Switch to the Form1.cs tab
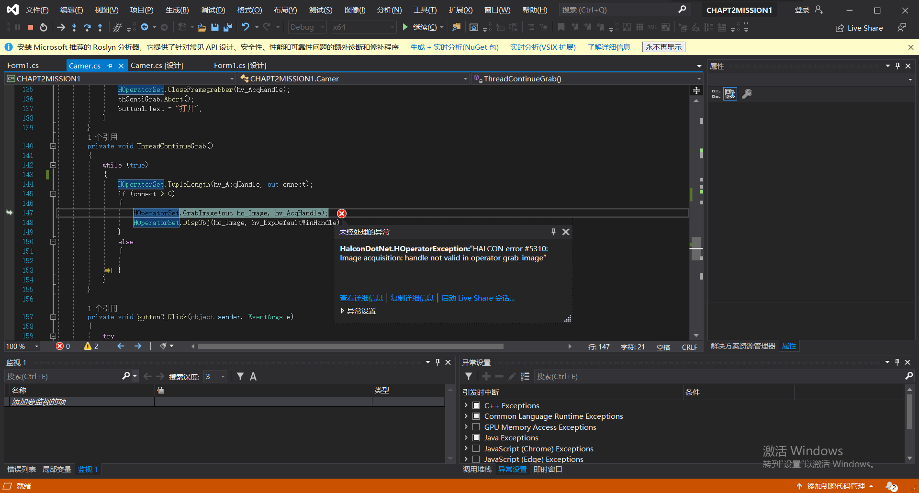The height and width of the screenshot is (493, 919). (23, 66)
